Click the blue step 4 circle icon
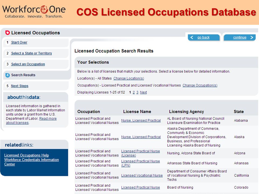This screenshot has width=259, height=194. 8,75
